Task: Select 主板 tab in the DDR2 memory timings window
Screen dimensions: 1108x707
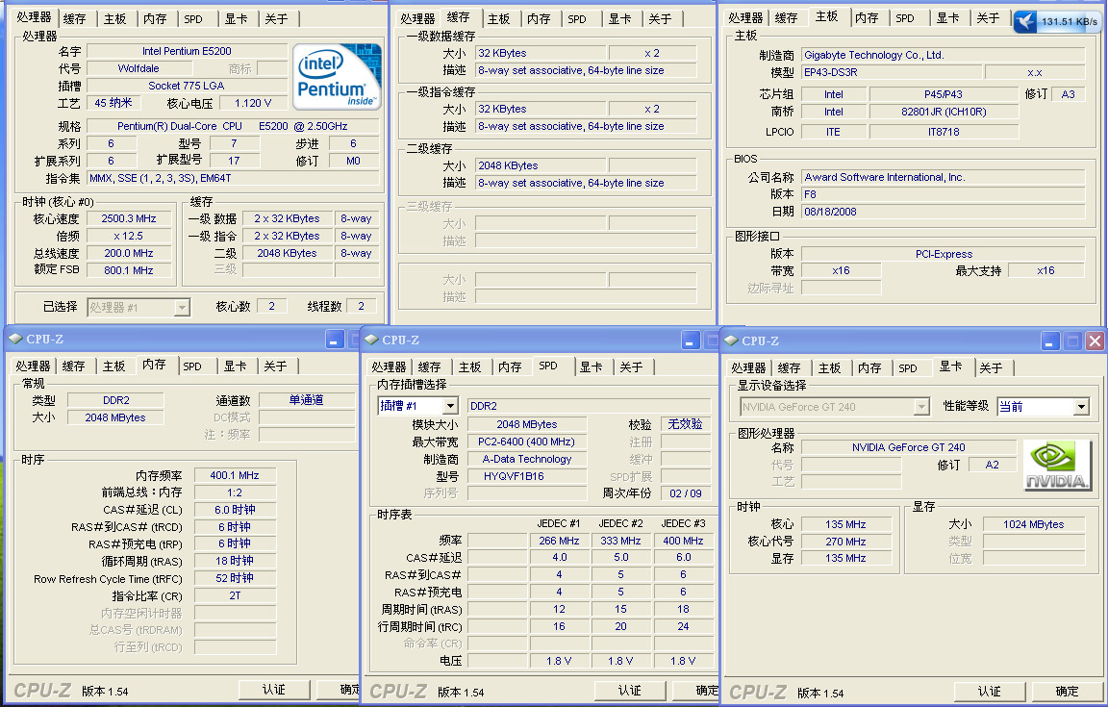Action: click(113, 366)
